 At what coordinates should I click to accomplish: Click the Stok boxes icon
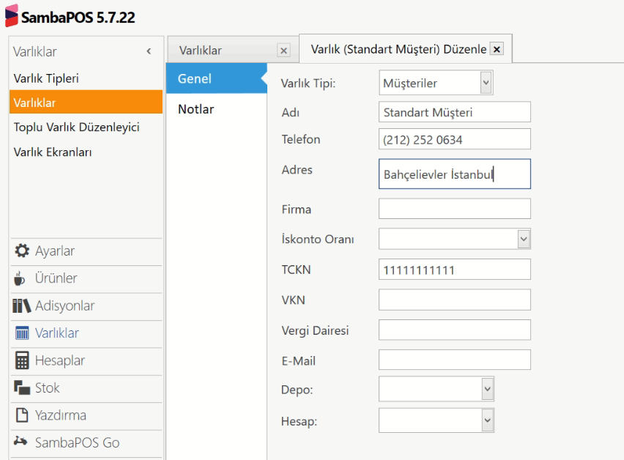click(22, 388)
